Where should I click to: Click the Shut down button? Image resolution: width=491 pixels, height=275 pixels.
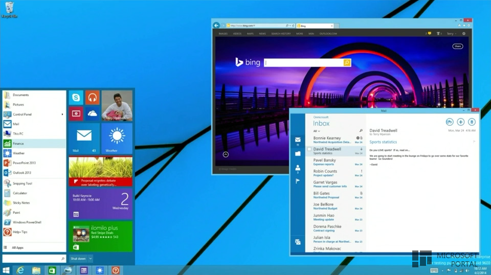point(78,259)
